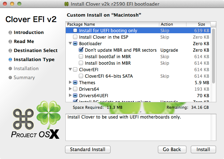Go Back to the previous step

pos(172,150)
